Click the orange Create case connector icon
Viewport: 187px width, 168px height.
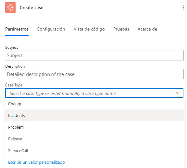click(x=10, y=7)
